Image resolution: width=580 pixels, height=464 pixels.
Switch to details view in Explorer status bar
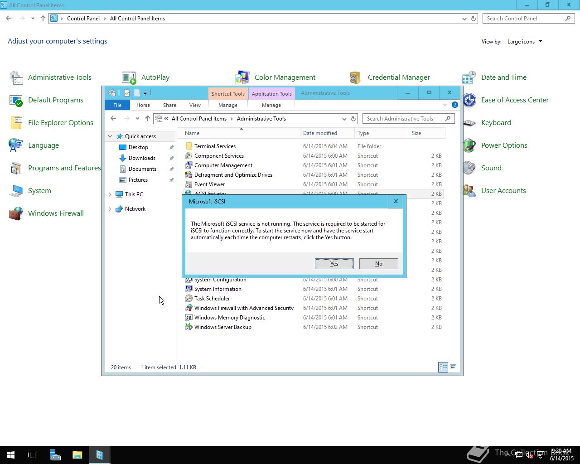click(x=443, y=367)
